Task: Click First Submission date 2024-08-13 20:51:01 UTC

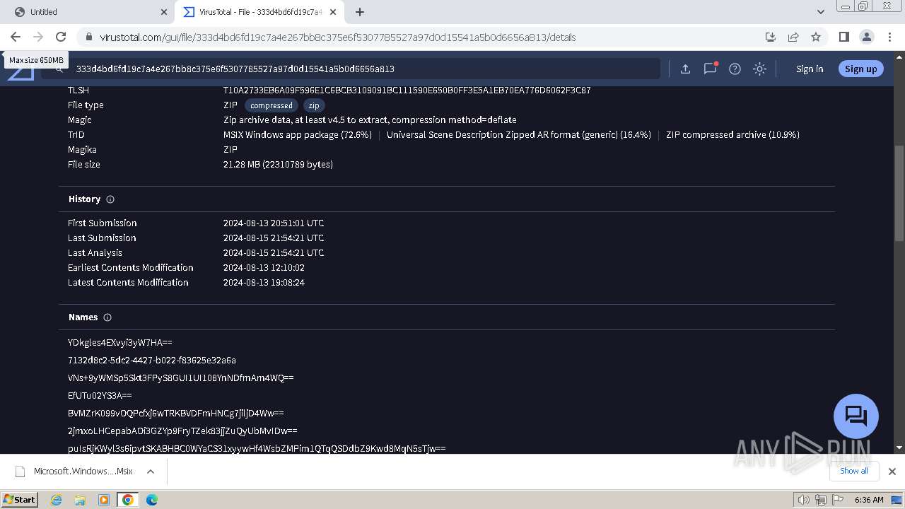Action: coord(274,223)
